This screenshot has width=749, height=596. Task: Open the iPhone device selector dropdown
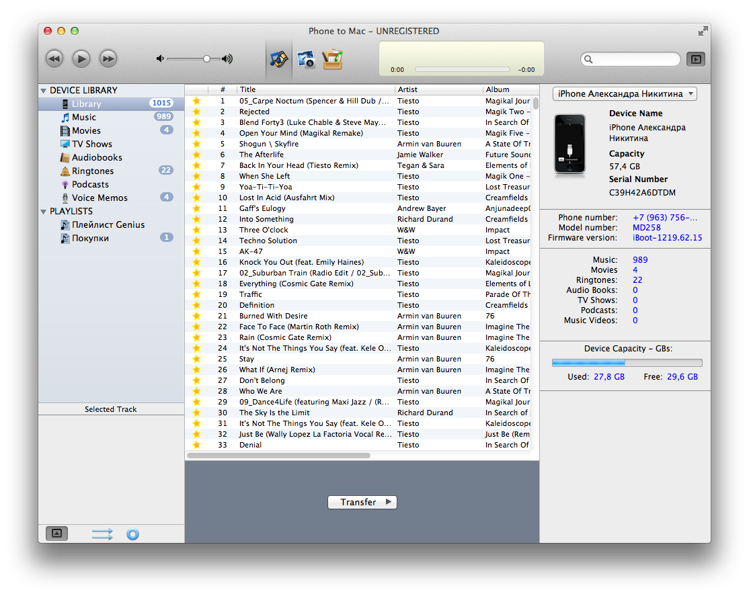[625, 94]
